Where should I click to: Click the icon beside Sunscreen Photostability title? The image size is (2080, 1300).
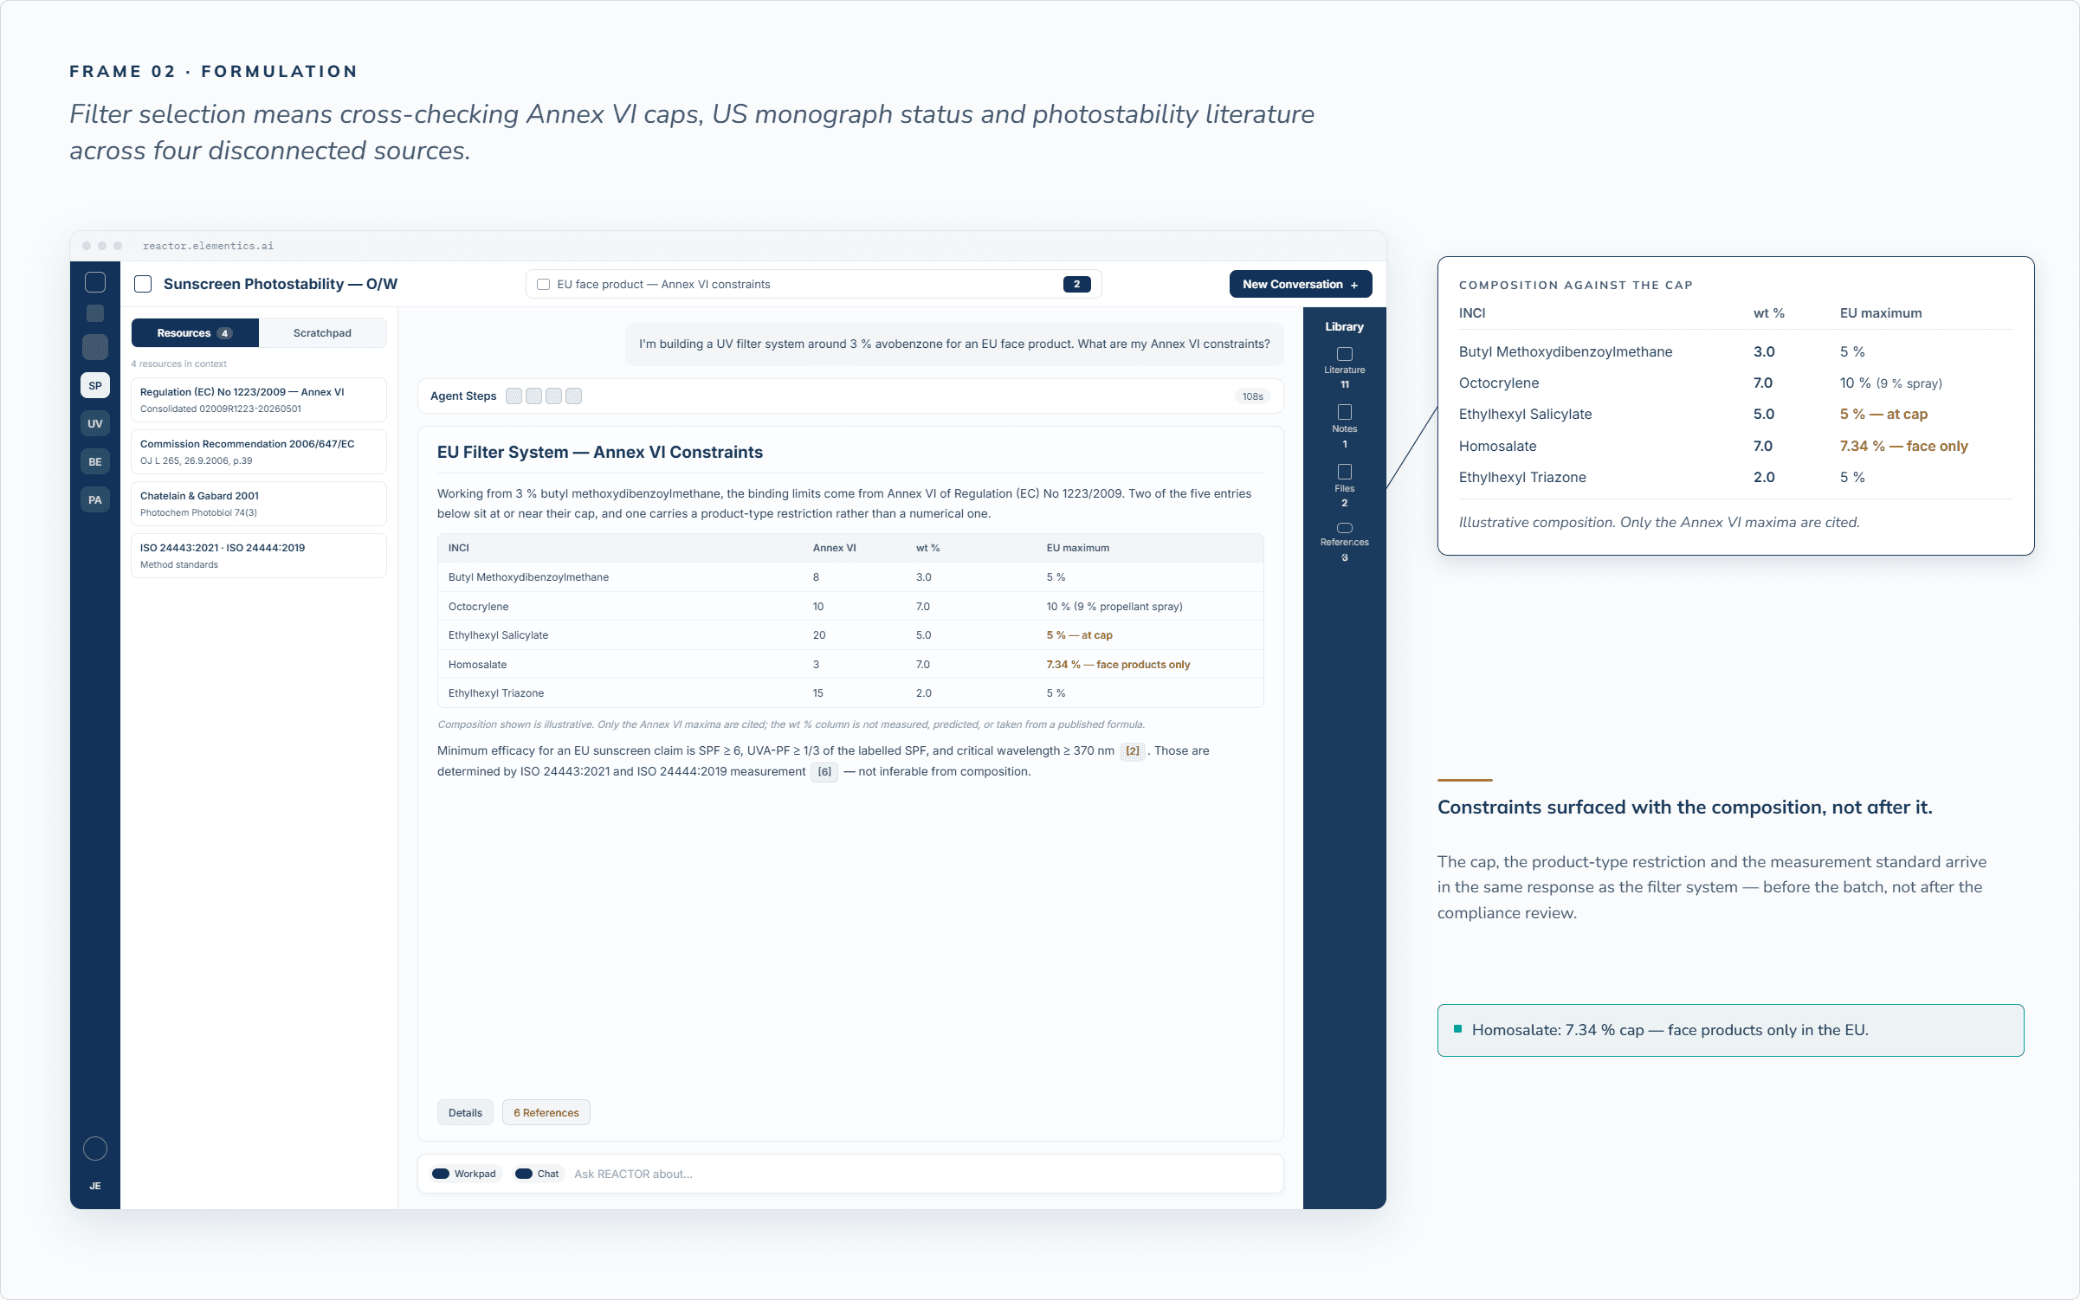143,284
